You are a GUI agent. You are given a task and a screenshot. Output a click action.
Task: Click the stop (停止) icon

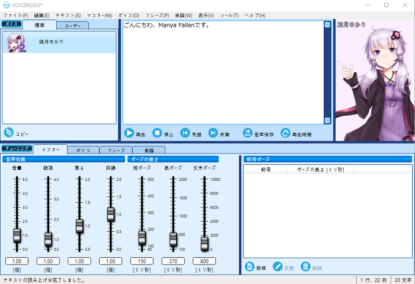(157, 133)
